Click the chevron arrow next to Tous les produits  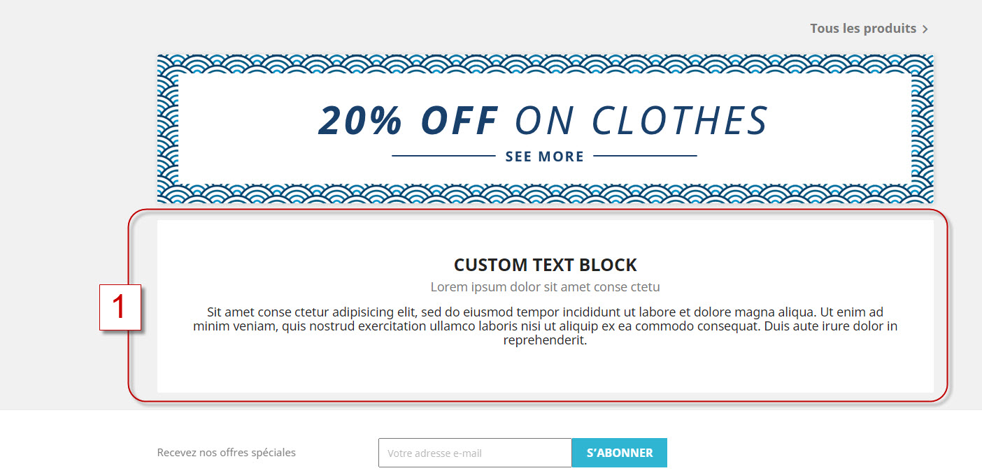[925, 29]
